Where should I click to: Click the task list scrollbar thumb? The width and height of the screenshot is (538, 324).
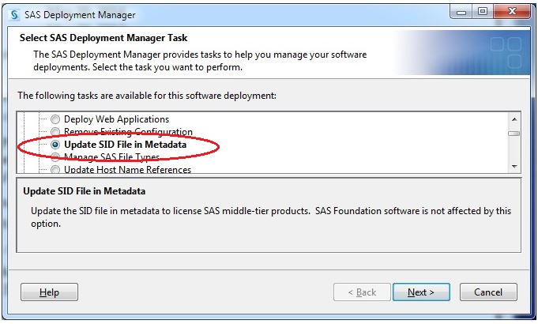point(514,134)
